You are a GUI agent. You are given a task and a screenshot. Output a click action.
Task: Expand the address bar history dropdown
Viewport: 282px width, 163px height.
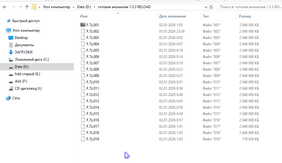206,7
